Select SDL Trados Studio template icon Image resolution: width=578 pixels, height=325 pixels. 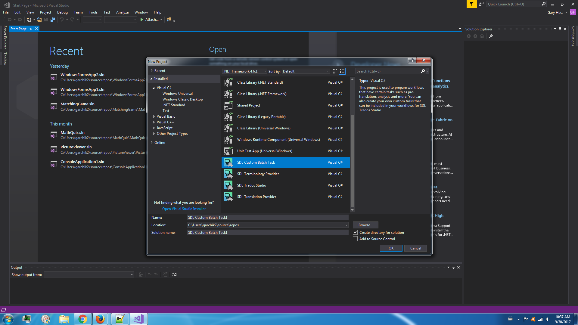tap(228, 185)
